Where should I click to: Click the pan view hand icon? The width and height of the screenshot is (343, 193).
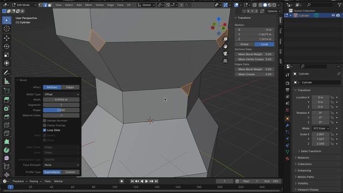click(225, 47)
